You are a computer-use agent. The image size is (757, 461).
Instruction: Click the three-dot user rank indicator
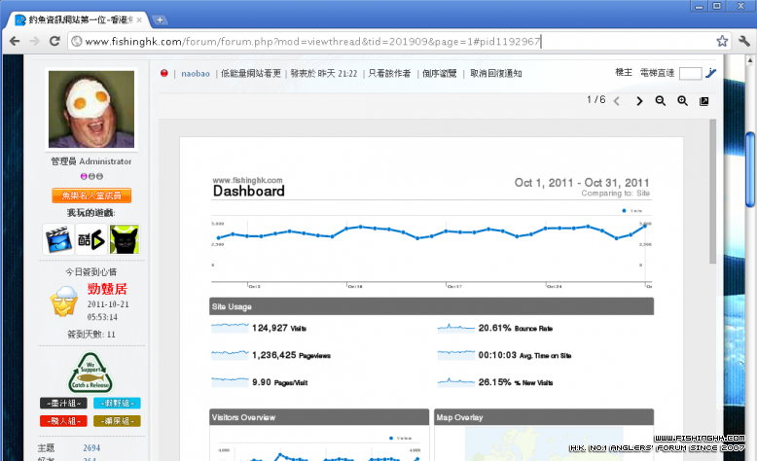tap(91, 176)
